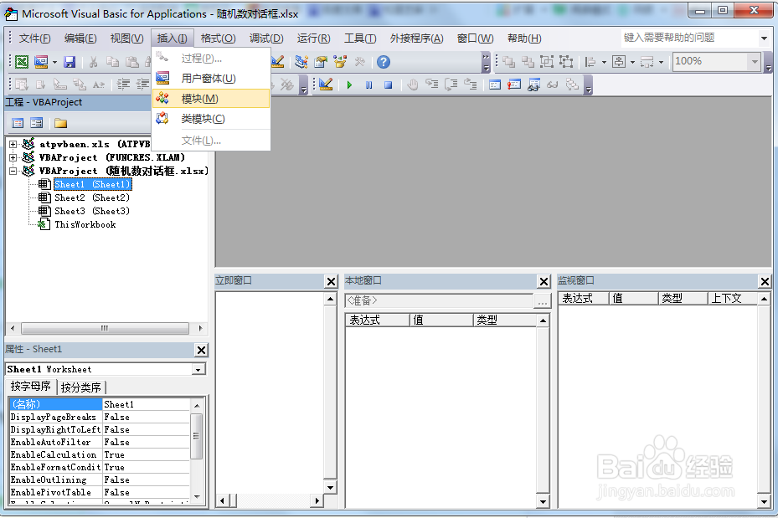Close the 立即窗口 pane
This screenshot has width=778, height=518.
(x=331, y=281)
